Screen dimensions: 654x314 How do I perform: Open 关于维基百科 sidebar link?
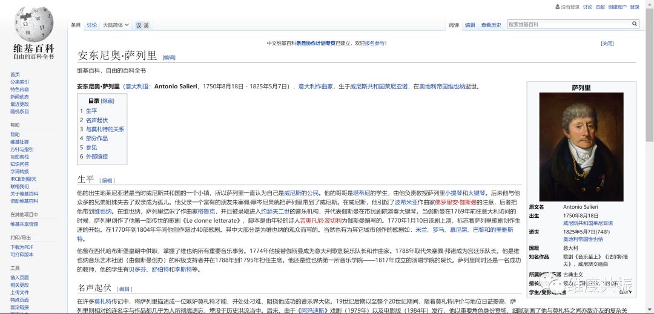tap(24, 194)
